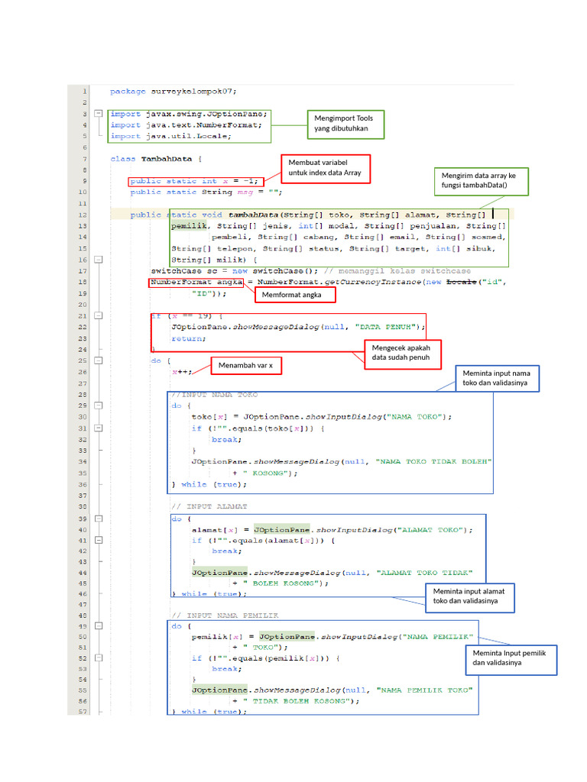The width and height of the screenshot is (587, 782).
Task: Click the 'import java.util.Locale;' line
Action: click(170, 136)
